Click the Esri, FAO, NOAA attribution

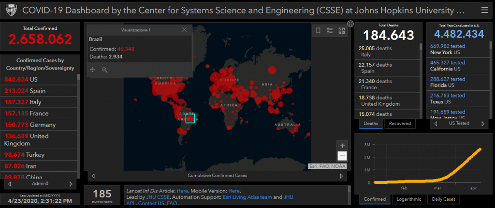pos(327,166)
